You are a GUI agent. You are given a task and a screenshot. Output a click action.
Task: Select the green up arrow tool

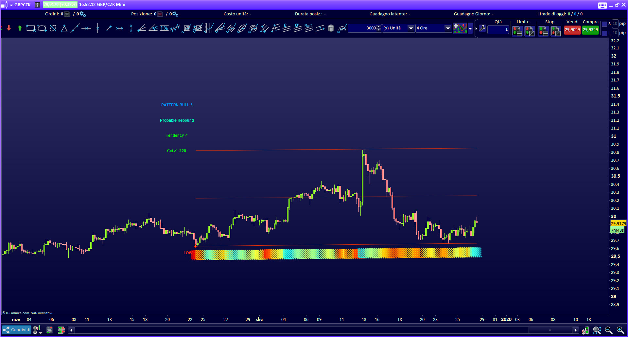[20, 28]
